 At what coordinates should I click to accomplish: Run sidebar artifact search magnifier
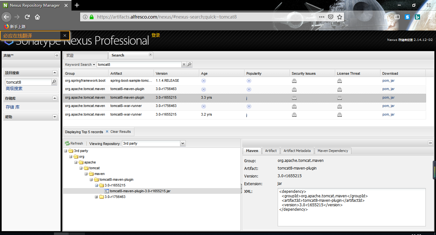54,82
